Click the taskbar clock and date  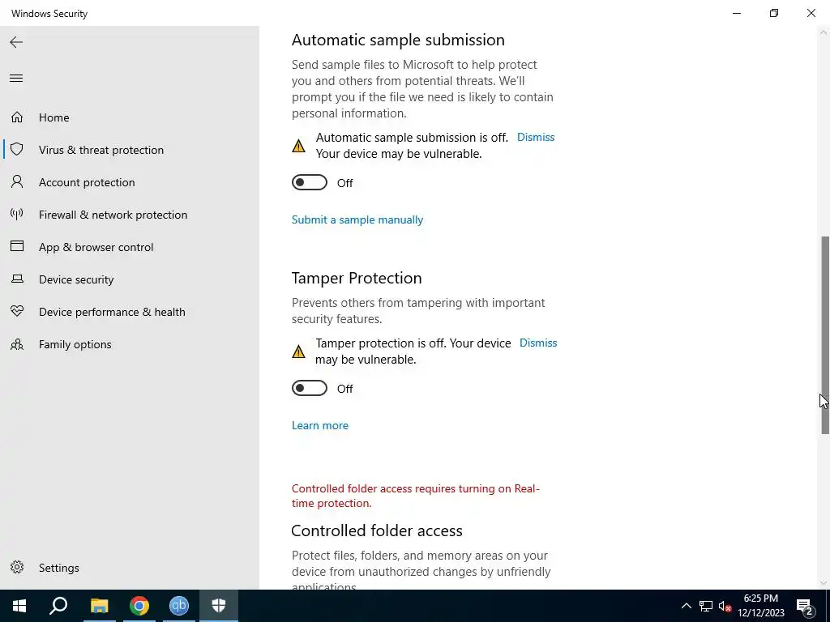coord(760,606)
